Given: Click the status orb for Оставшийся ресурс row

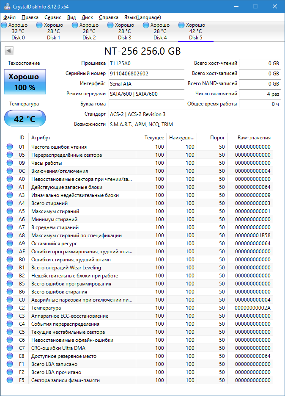Looking at the screenshot, I should (10, 244).
